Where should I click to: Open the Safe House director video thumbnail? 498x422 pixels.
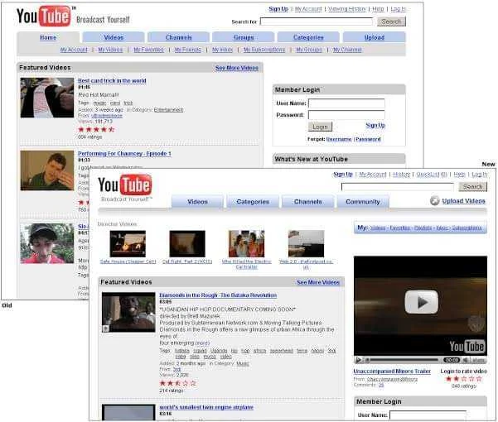(x=128, y=244)
